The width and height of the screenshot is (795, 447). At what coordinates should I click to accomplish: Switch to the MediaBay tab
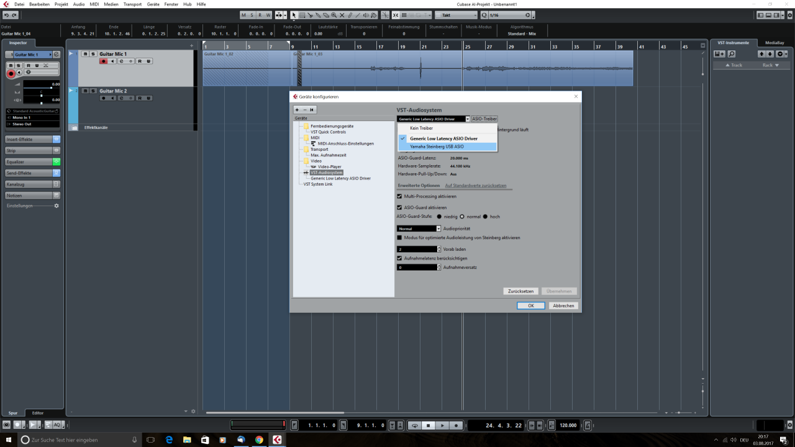[775, 43]
